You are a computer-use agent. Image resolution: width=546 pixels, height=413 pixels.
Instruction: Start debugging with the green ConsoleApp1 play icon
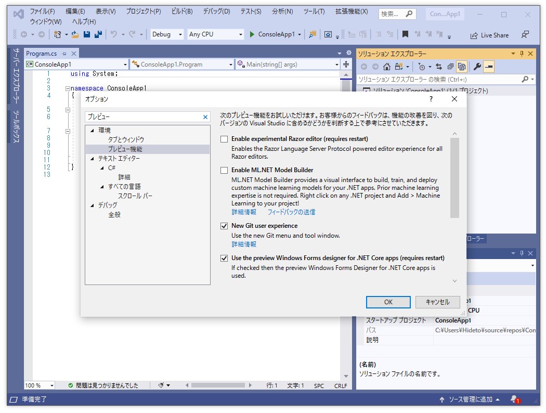tap(252, 34)
